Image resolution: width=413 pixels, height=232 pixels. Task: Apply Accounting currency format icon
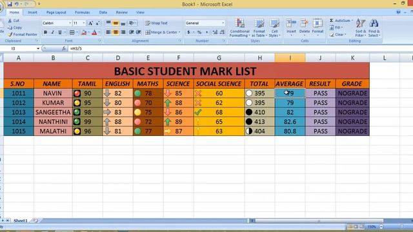pos(188,32)
